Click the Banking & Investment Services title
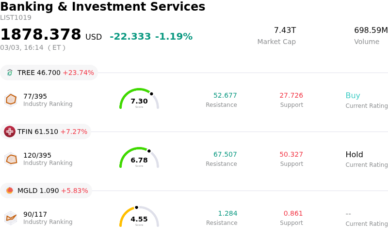This screenshot has height=236, width=388. [x=103, y=7]
